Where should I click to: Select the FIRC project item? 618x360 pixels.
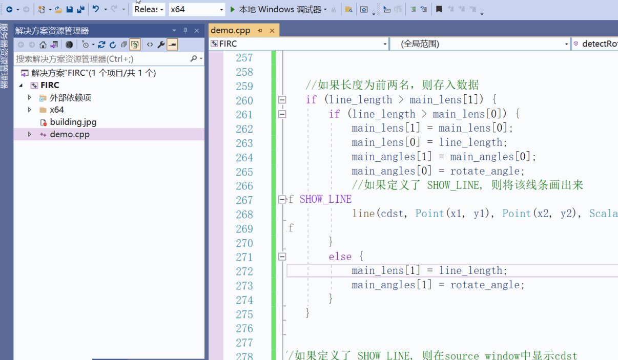50,85
